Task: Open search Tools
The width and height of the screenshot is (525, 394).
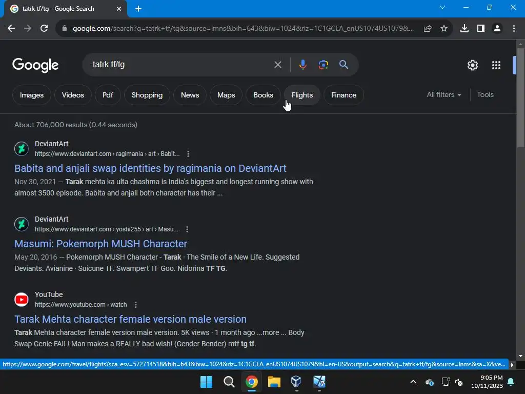Action: tap(485, 95)
